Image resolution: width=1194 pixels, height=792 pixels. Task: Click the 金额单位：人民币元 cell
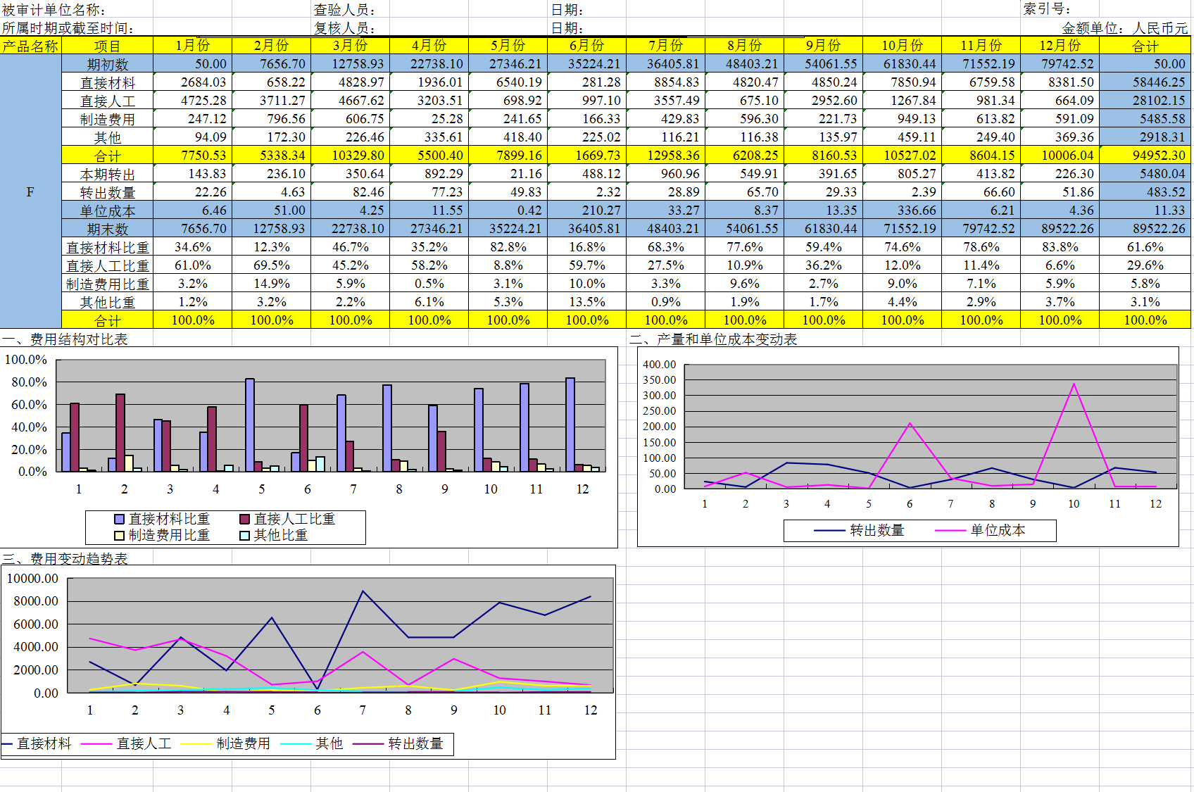click(1124, 28)
